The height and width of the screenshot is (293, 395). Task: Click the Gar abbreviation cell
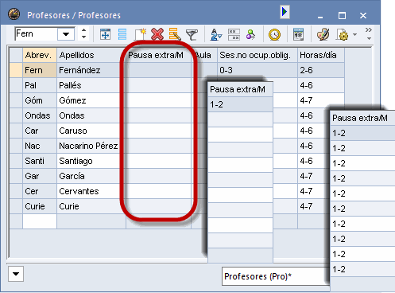click(40, 176)
